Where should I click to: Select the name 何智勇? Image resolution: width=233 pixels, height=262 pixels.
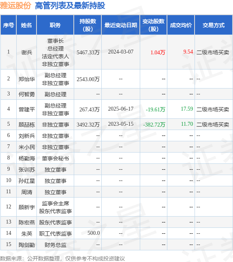click(x=26, y=94)
